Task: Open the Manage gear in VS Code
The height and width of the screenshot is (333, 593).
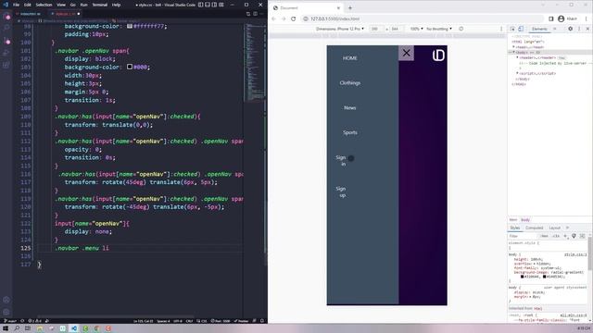Action: click(6, 312)
